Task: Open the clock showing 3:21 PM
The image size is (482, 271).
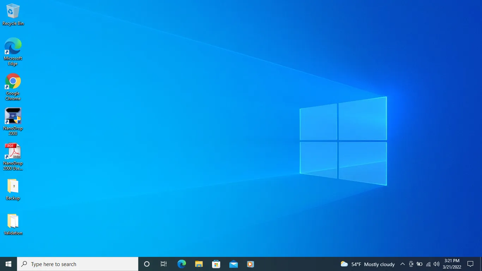Action: click(452, 264)
